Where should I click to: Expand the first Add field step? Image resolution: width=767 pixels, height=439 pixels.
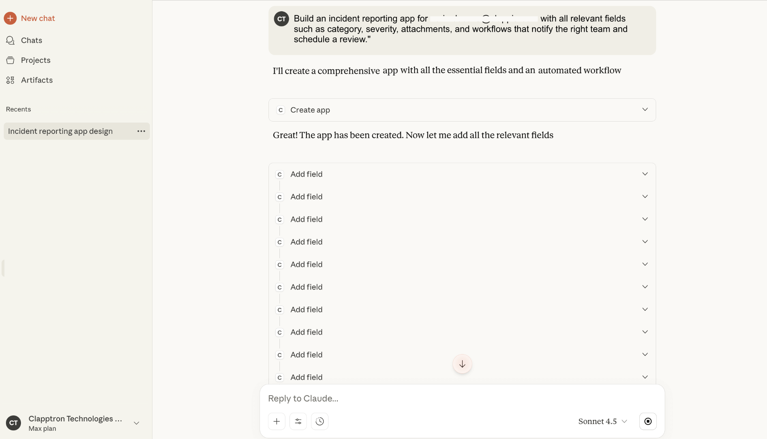[645, 174]
